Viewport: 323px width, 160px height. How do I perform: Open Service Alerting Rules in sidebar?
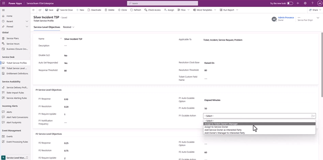[x=17, y=98]
